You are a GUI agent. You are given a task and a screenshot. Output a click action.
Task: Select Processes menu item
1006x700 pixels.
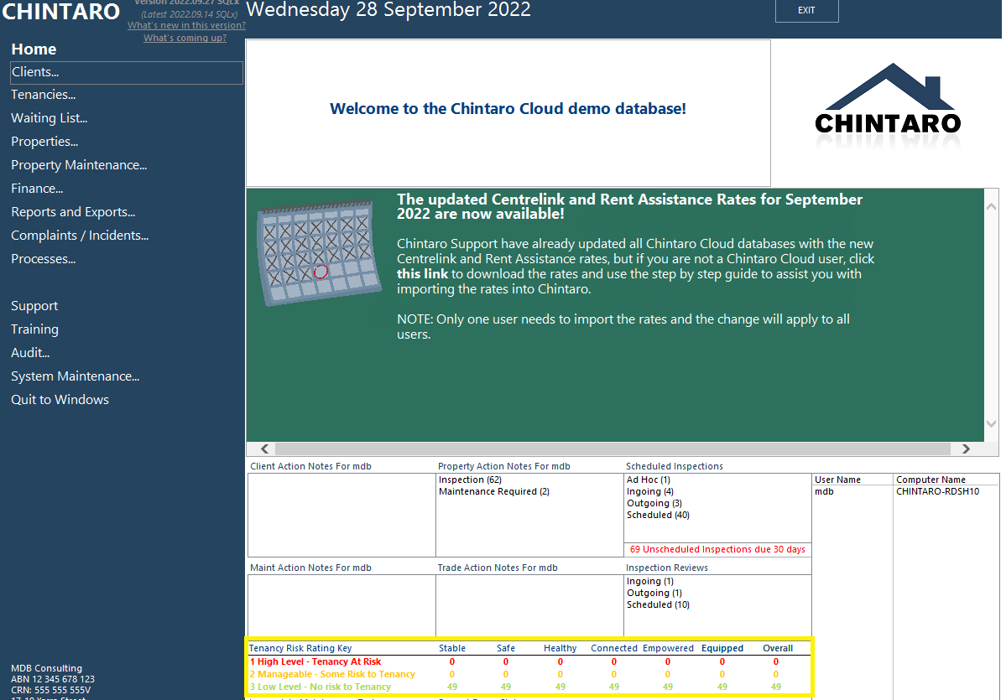(x=43, y=259)
